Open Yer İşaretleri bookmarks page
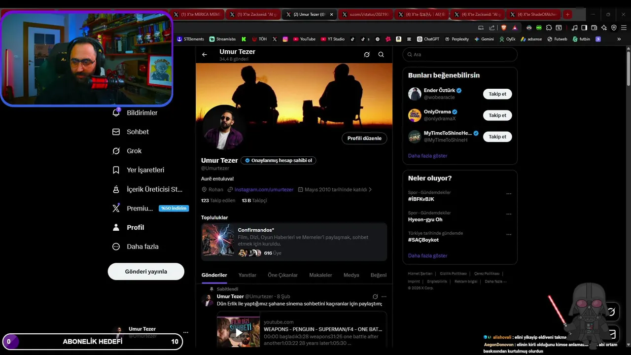The height and width of the screenshot is (355, 631). pyautogui.click(x=139, y=170)
